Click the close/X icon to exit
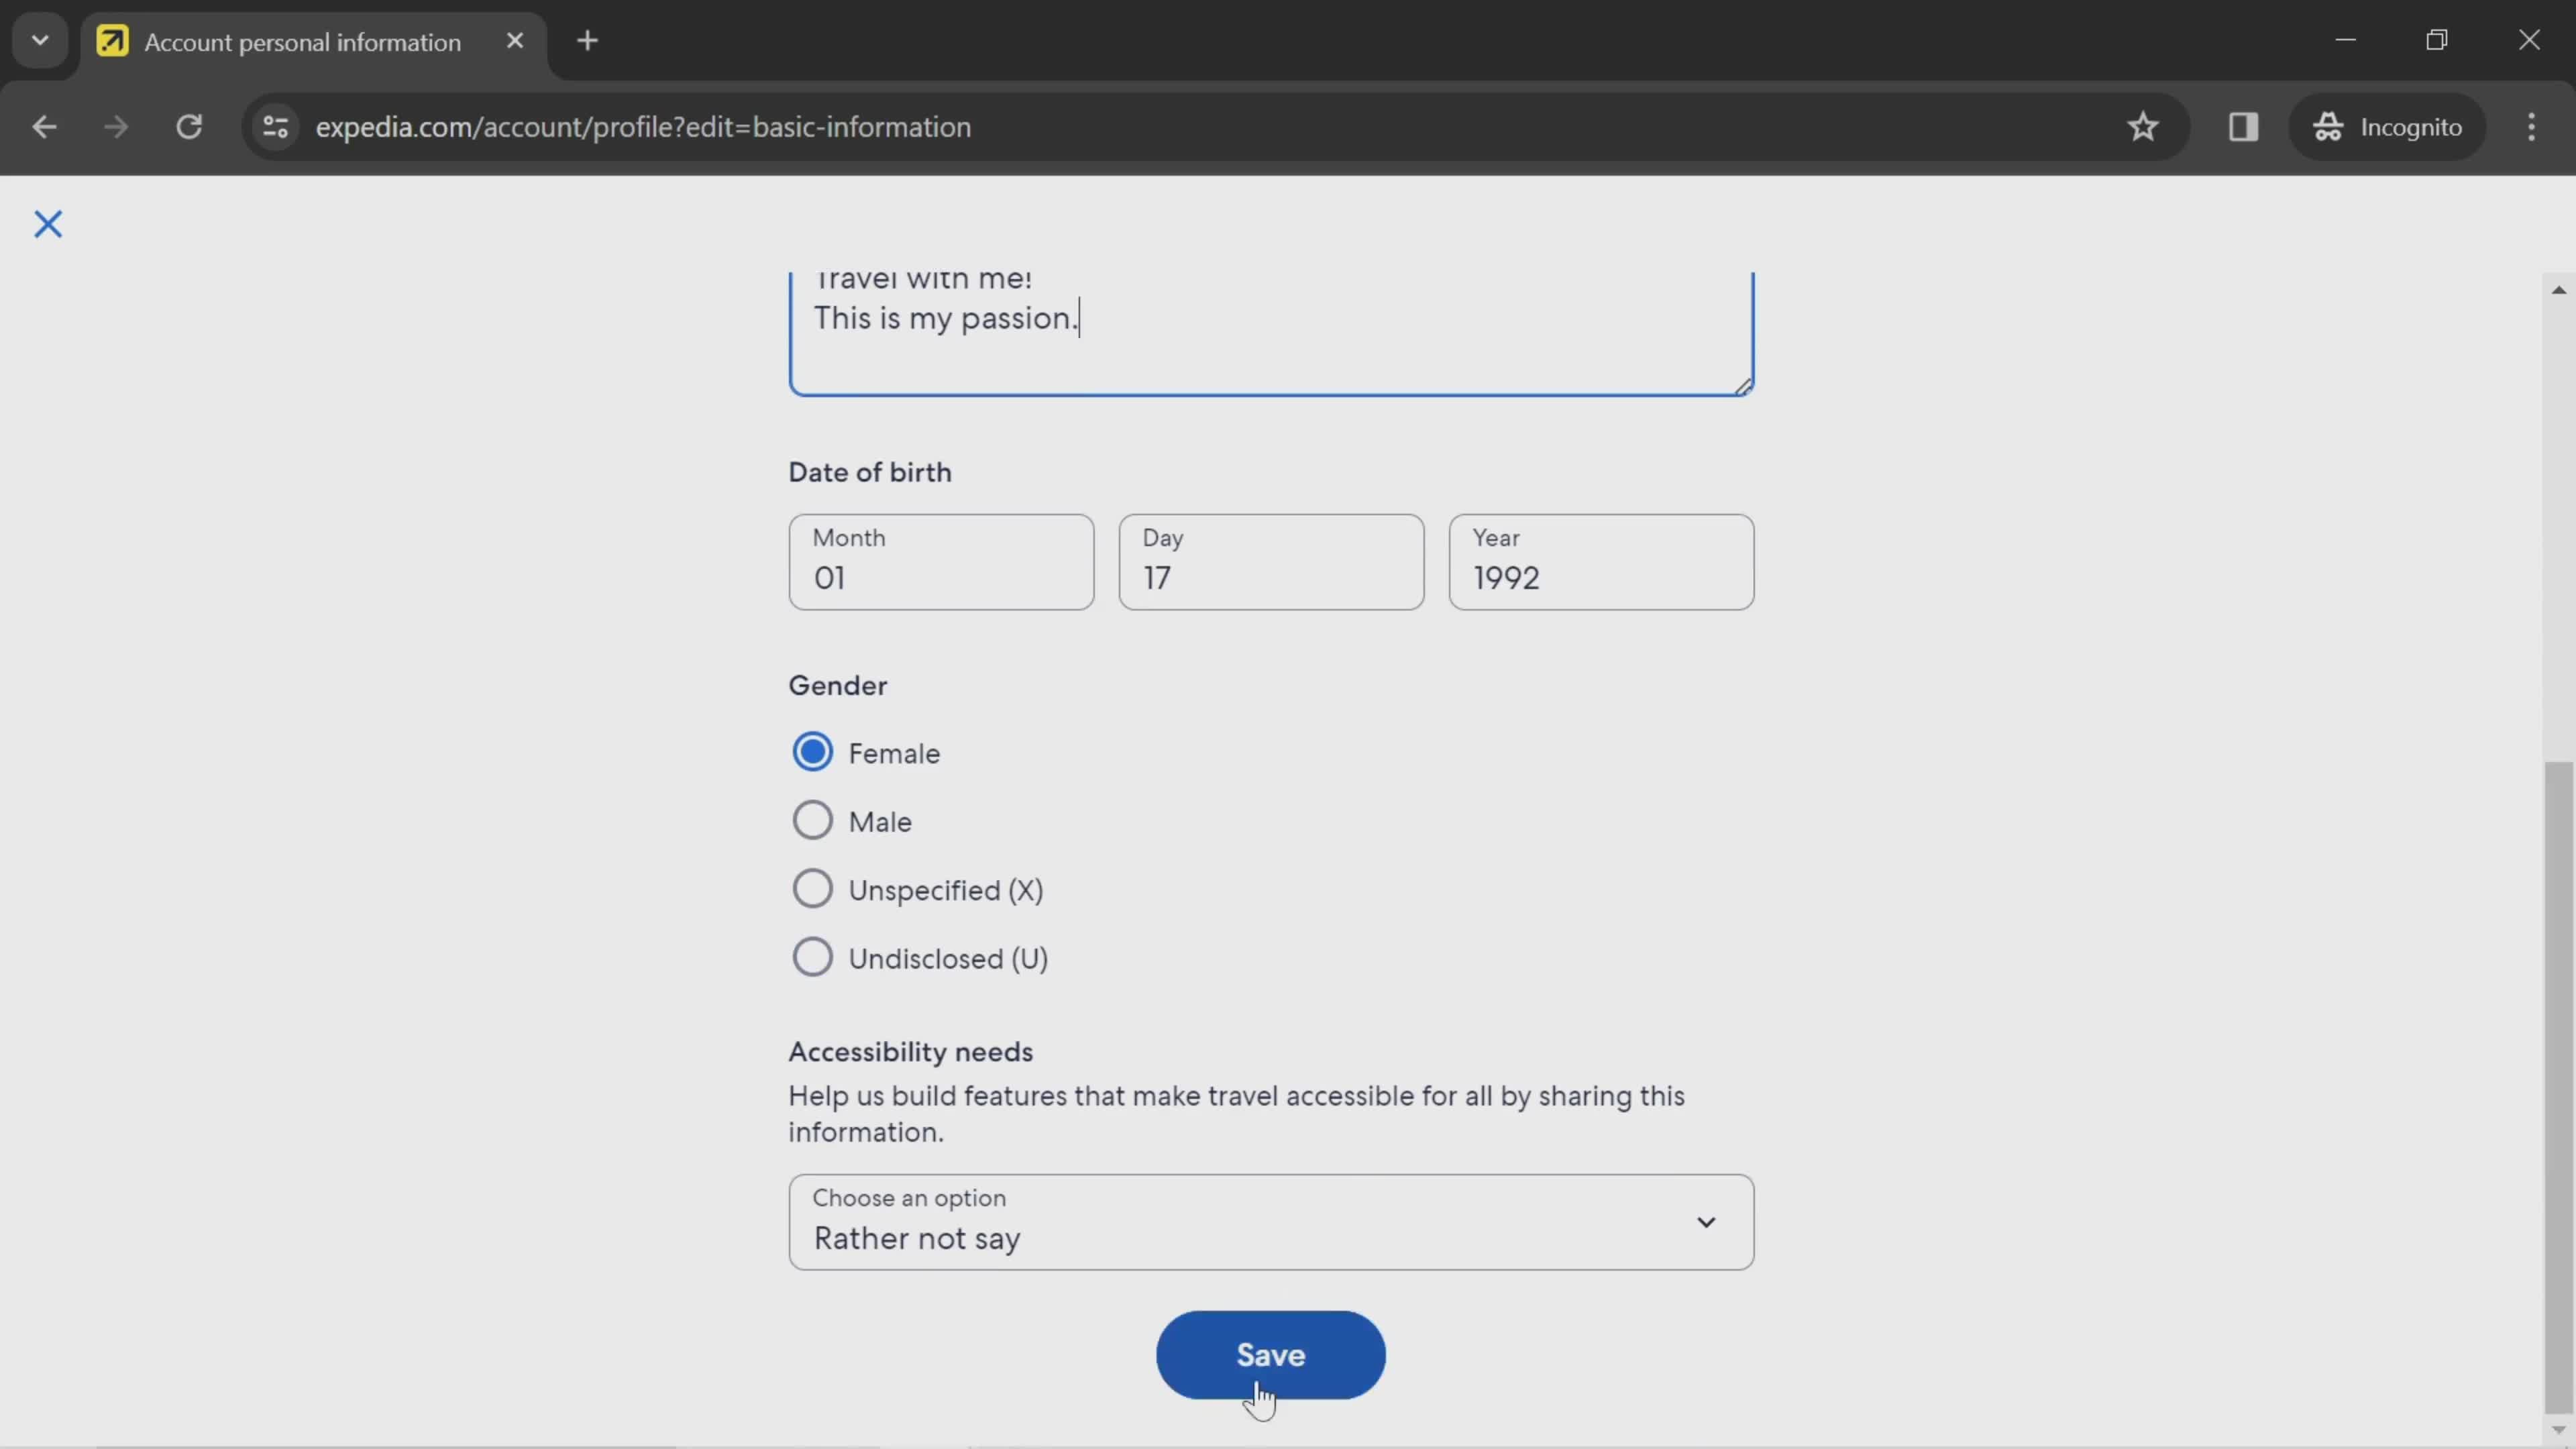This screenshot has height=1449, width=2576. [48, 223]
